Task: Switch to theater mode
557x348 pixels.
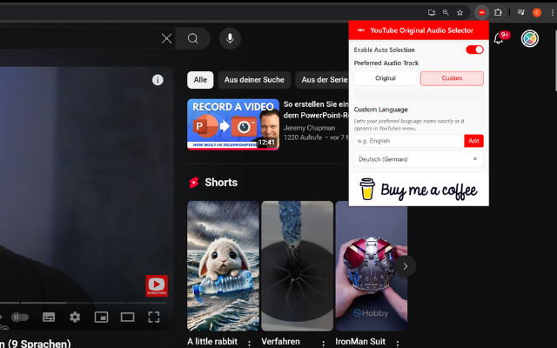Action: [x=127, y=317]
